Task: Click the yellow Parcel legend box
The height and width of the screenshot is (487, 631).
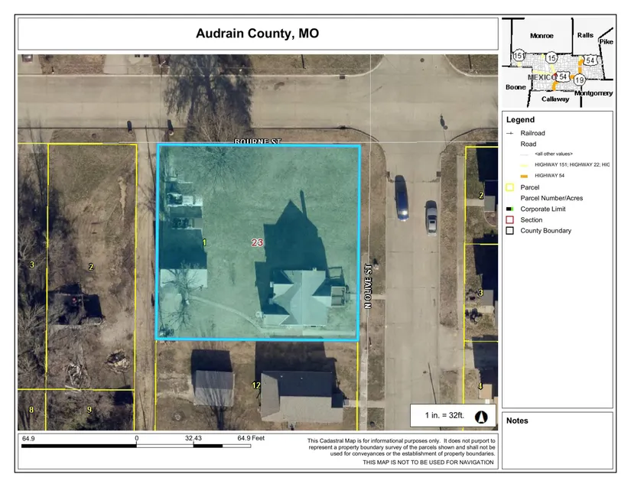Action: click(510, 187)
